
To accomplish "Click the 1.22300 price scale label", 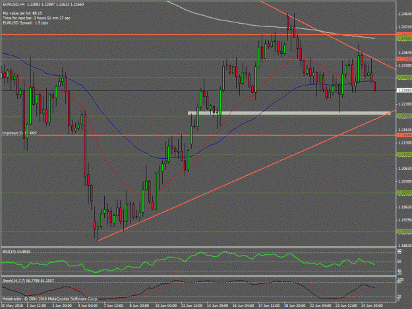I will pyautogui.click(x=405, y=104).
